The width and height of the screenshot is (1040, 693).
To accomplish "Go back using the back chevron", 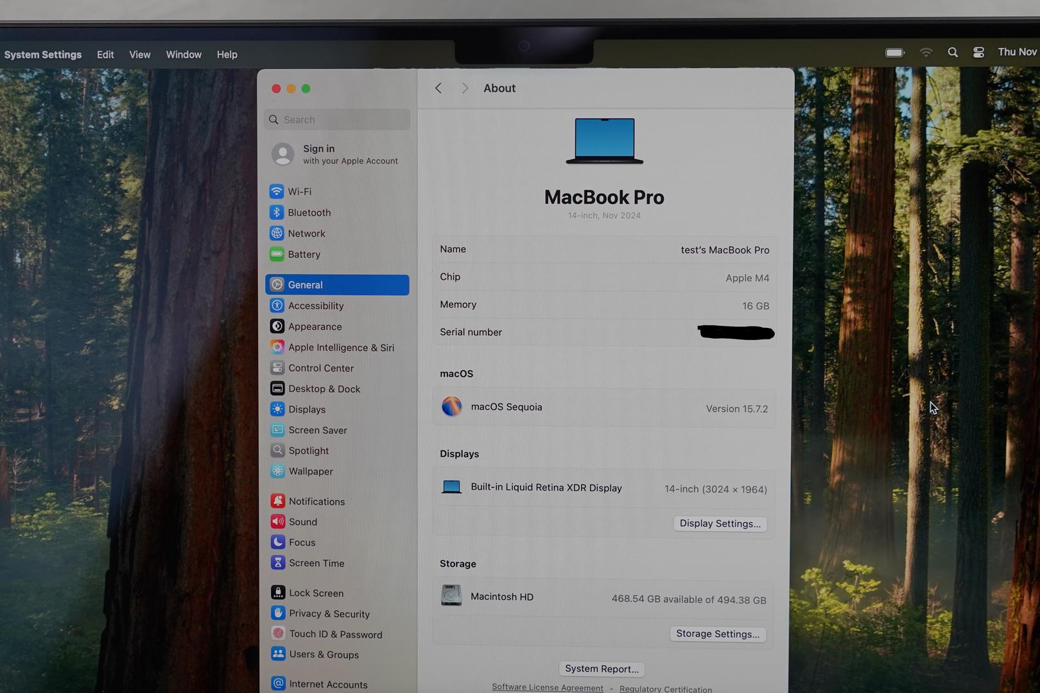I will [x=438, y=89].
